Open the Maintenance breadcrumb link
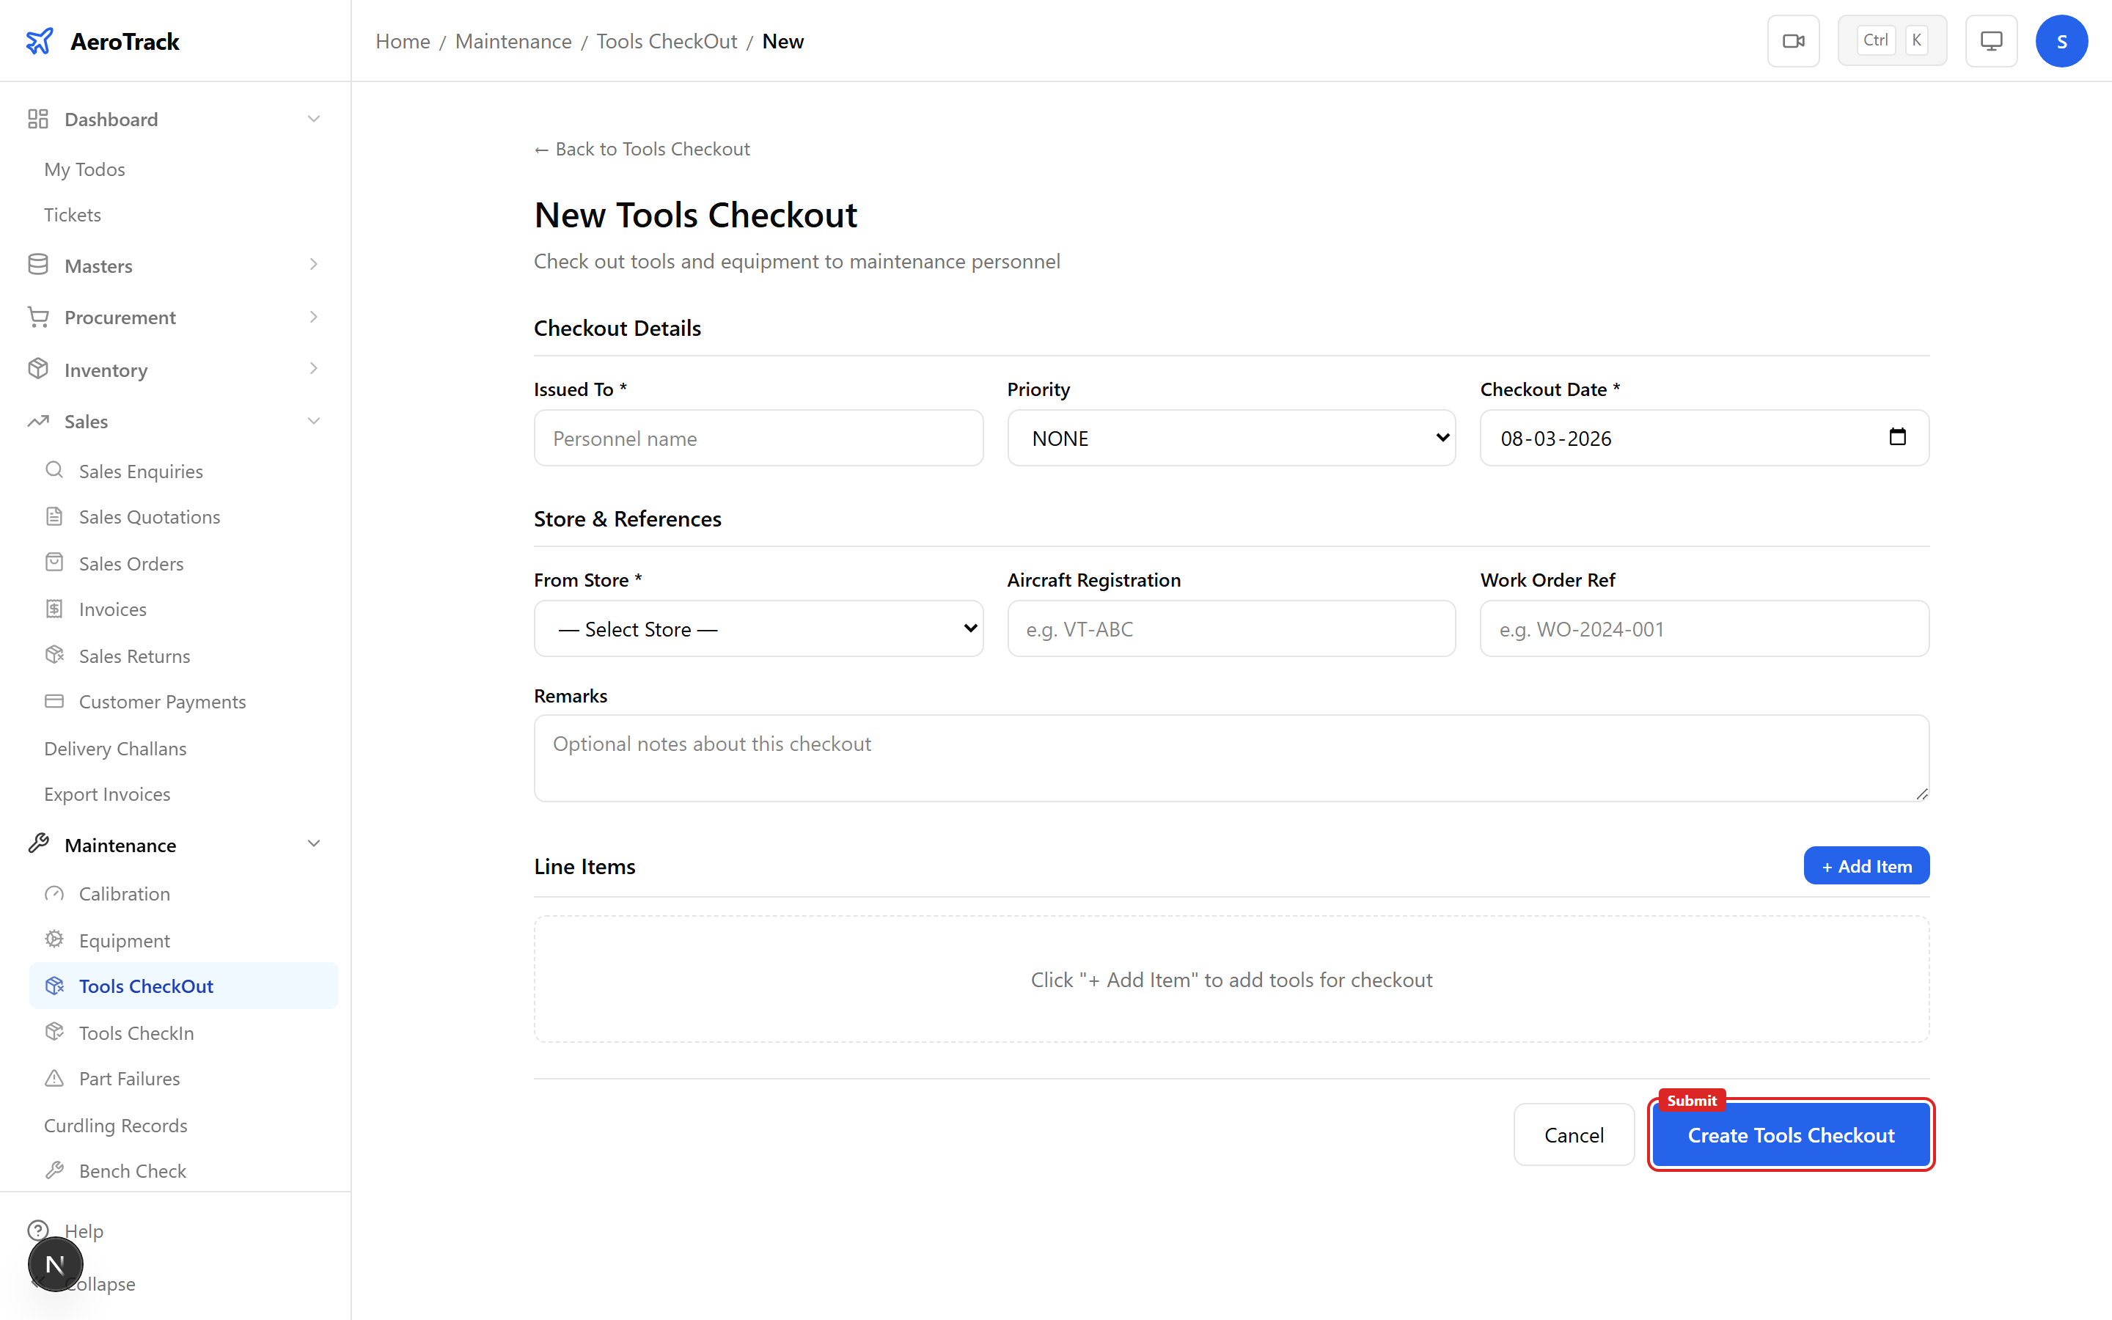2112x1320 pixels. tap(513, 41)
